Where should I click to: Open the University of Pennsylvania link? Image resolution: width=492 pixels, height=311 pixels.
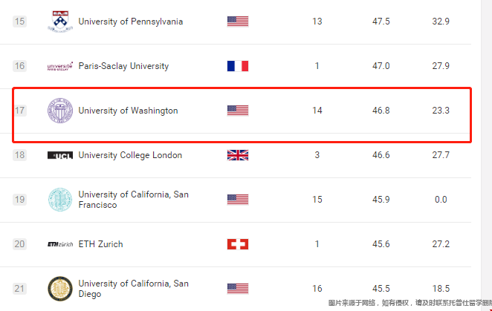tap(130, 22)
